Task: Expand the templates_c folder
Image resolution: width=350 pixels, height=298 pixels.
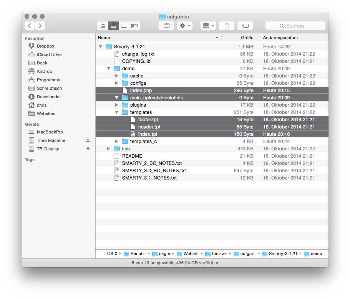Action: point(116,141)
